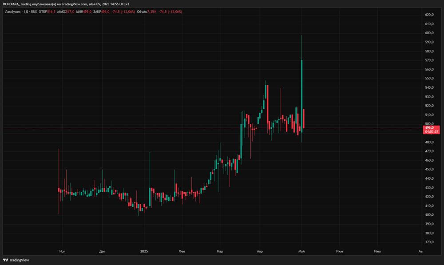Click the volume reading 'Объём 7,35K'

pos(147,12)
